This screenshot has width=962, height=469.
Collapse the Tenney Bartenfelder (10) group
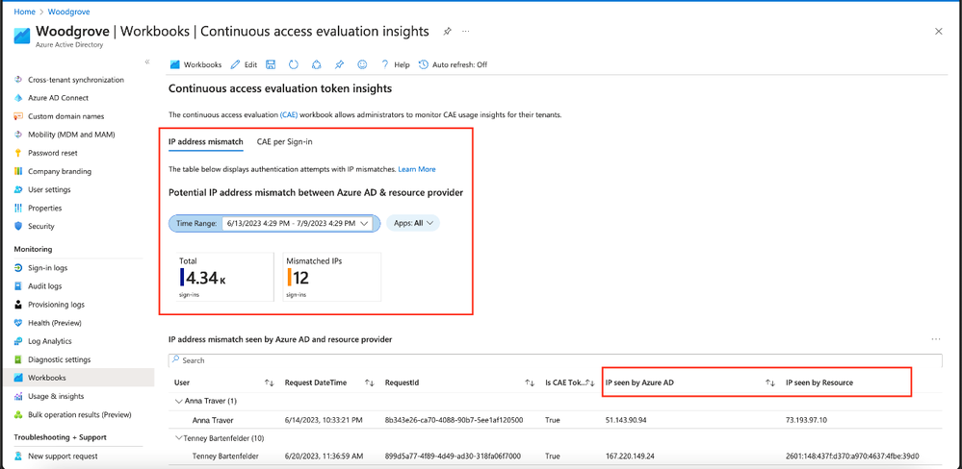tap(178, 438)
